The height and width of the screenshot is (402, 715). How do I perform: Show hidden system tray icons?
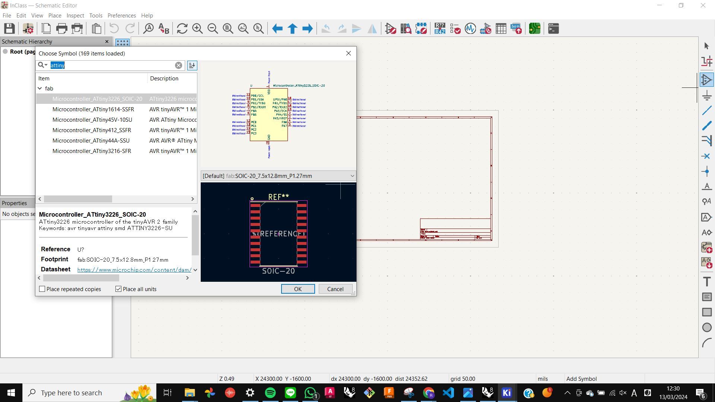567,393
